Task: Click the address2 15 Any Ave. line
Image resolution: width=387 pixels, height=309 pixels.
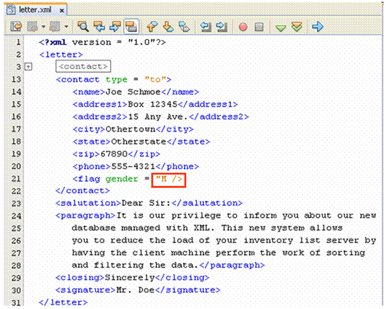Action: [160, 116]
